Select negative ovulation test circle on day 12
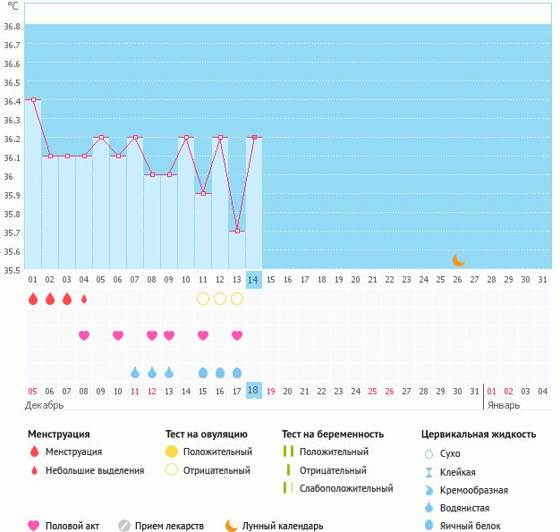 point(220,299)
